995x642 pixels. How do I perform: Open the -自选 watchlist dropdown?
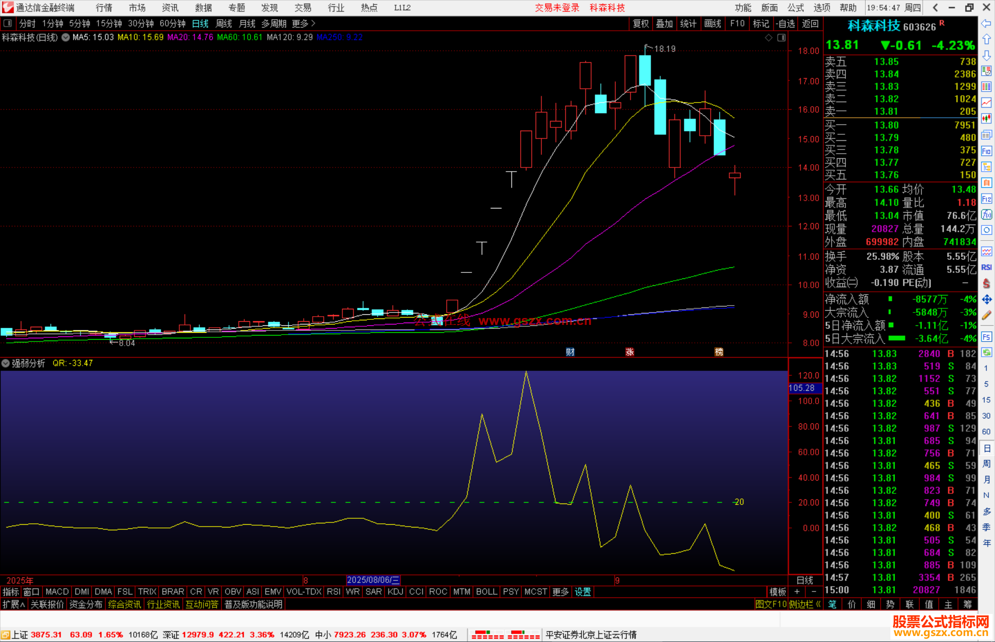[785, 23]
